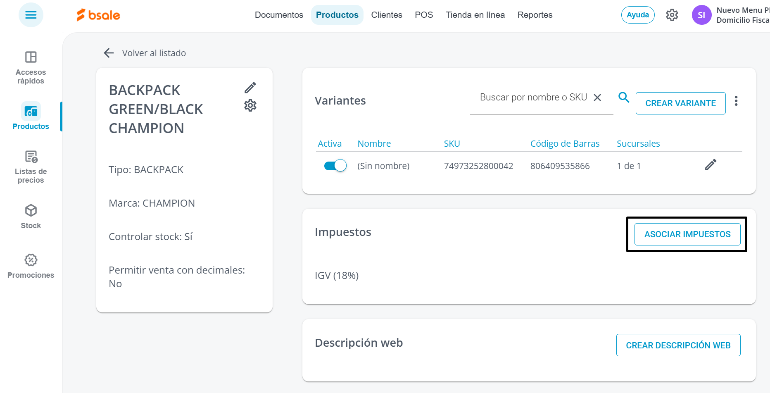Clear the variant search field X

597,98
